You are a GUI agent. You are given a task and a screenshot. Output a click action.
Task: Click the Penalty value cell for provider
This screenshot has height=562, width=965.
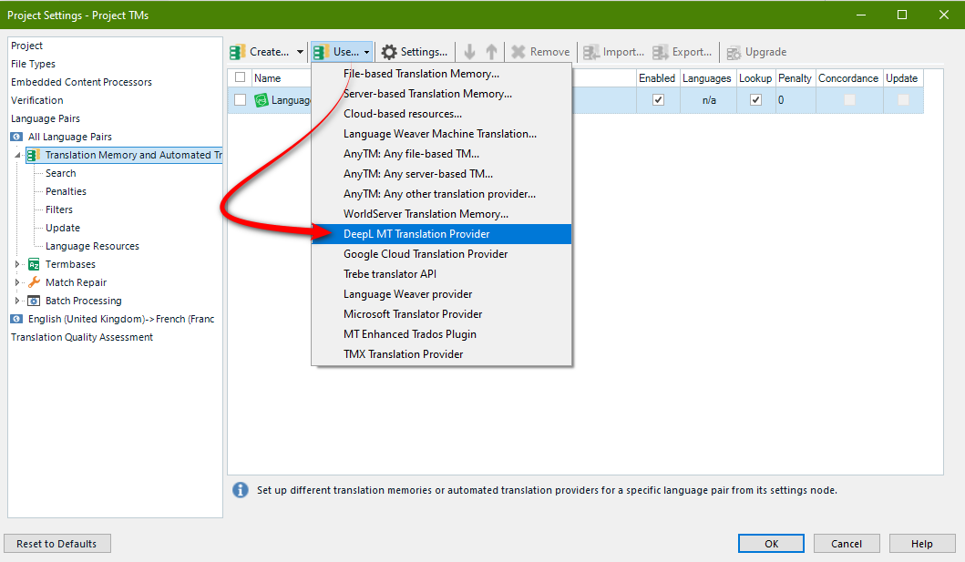[796, 99]
